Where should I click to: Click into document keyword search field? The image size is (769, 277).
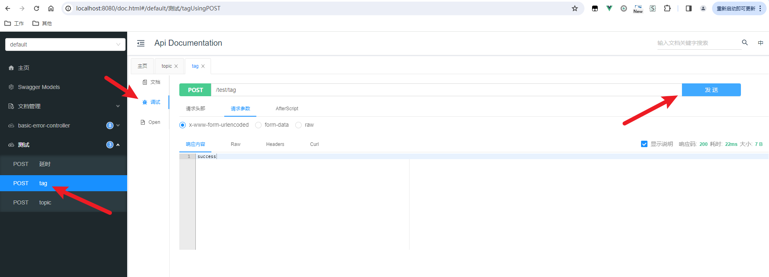699,43
